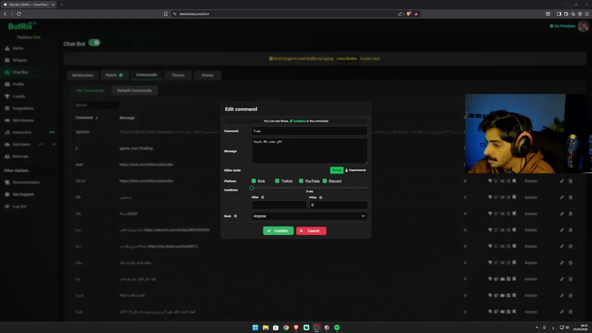
Task: Click the Rank info icon
Action: click(x=235, y=216)
